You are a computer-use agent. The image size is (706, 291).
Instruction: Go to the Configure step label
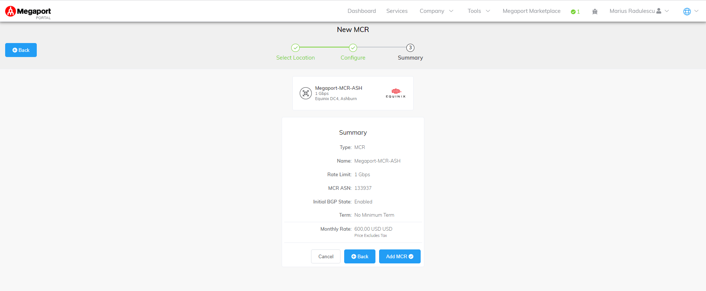(353, 58)
